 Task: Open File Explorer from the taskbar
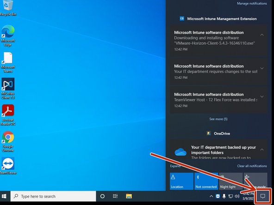point(129,196)
